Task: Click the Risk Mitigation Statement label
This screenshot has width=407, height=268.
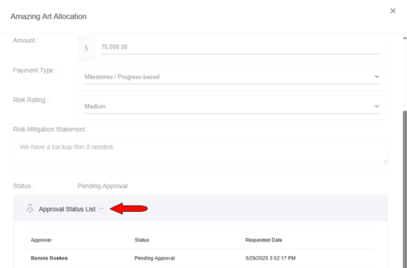Action: [51, 129]
